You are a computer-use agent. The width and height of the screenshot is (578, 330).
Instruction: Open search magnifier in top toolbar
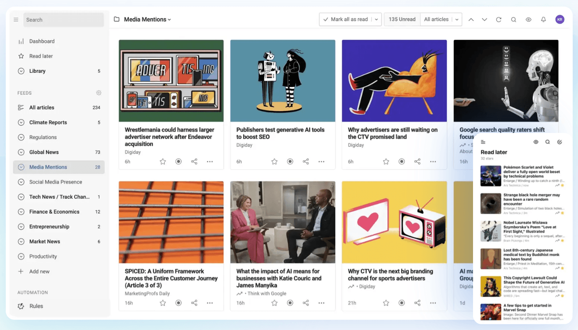[x=513, y=19]
